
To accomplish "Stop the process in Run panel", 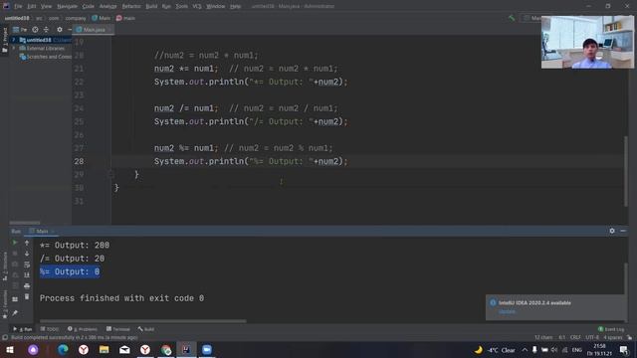I will point(15,254).
